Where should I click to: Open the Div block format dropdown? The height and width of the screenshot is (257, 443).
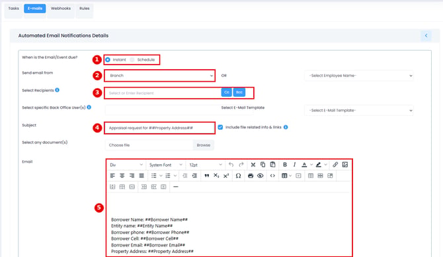tap(126, 165)
